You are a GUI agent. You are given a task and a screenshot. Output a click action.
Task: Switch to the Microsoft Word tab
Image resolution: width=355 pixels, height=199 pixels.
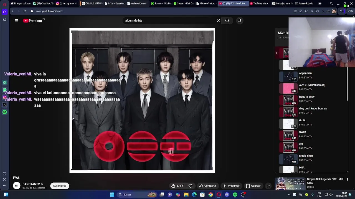tap(206, 4)
